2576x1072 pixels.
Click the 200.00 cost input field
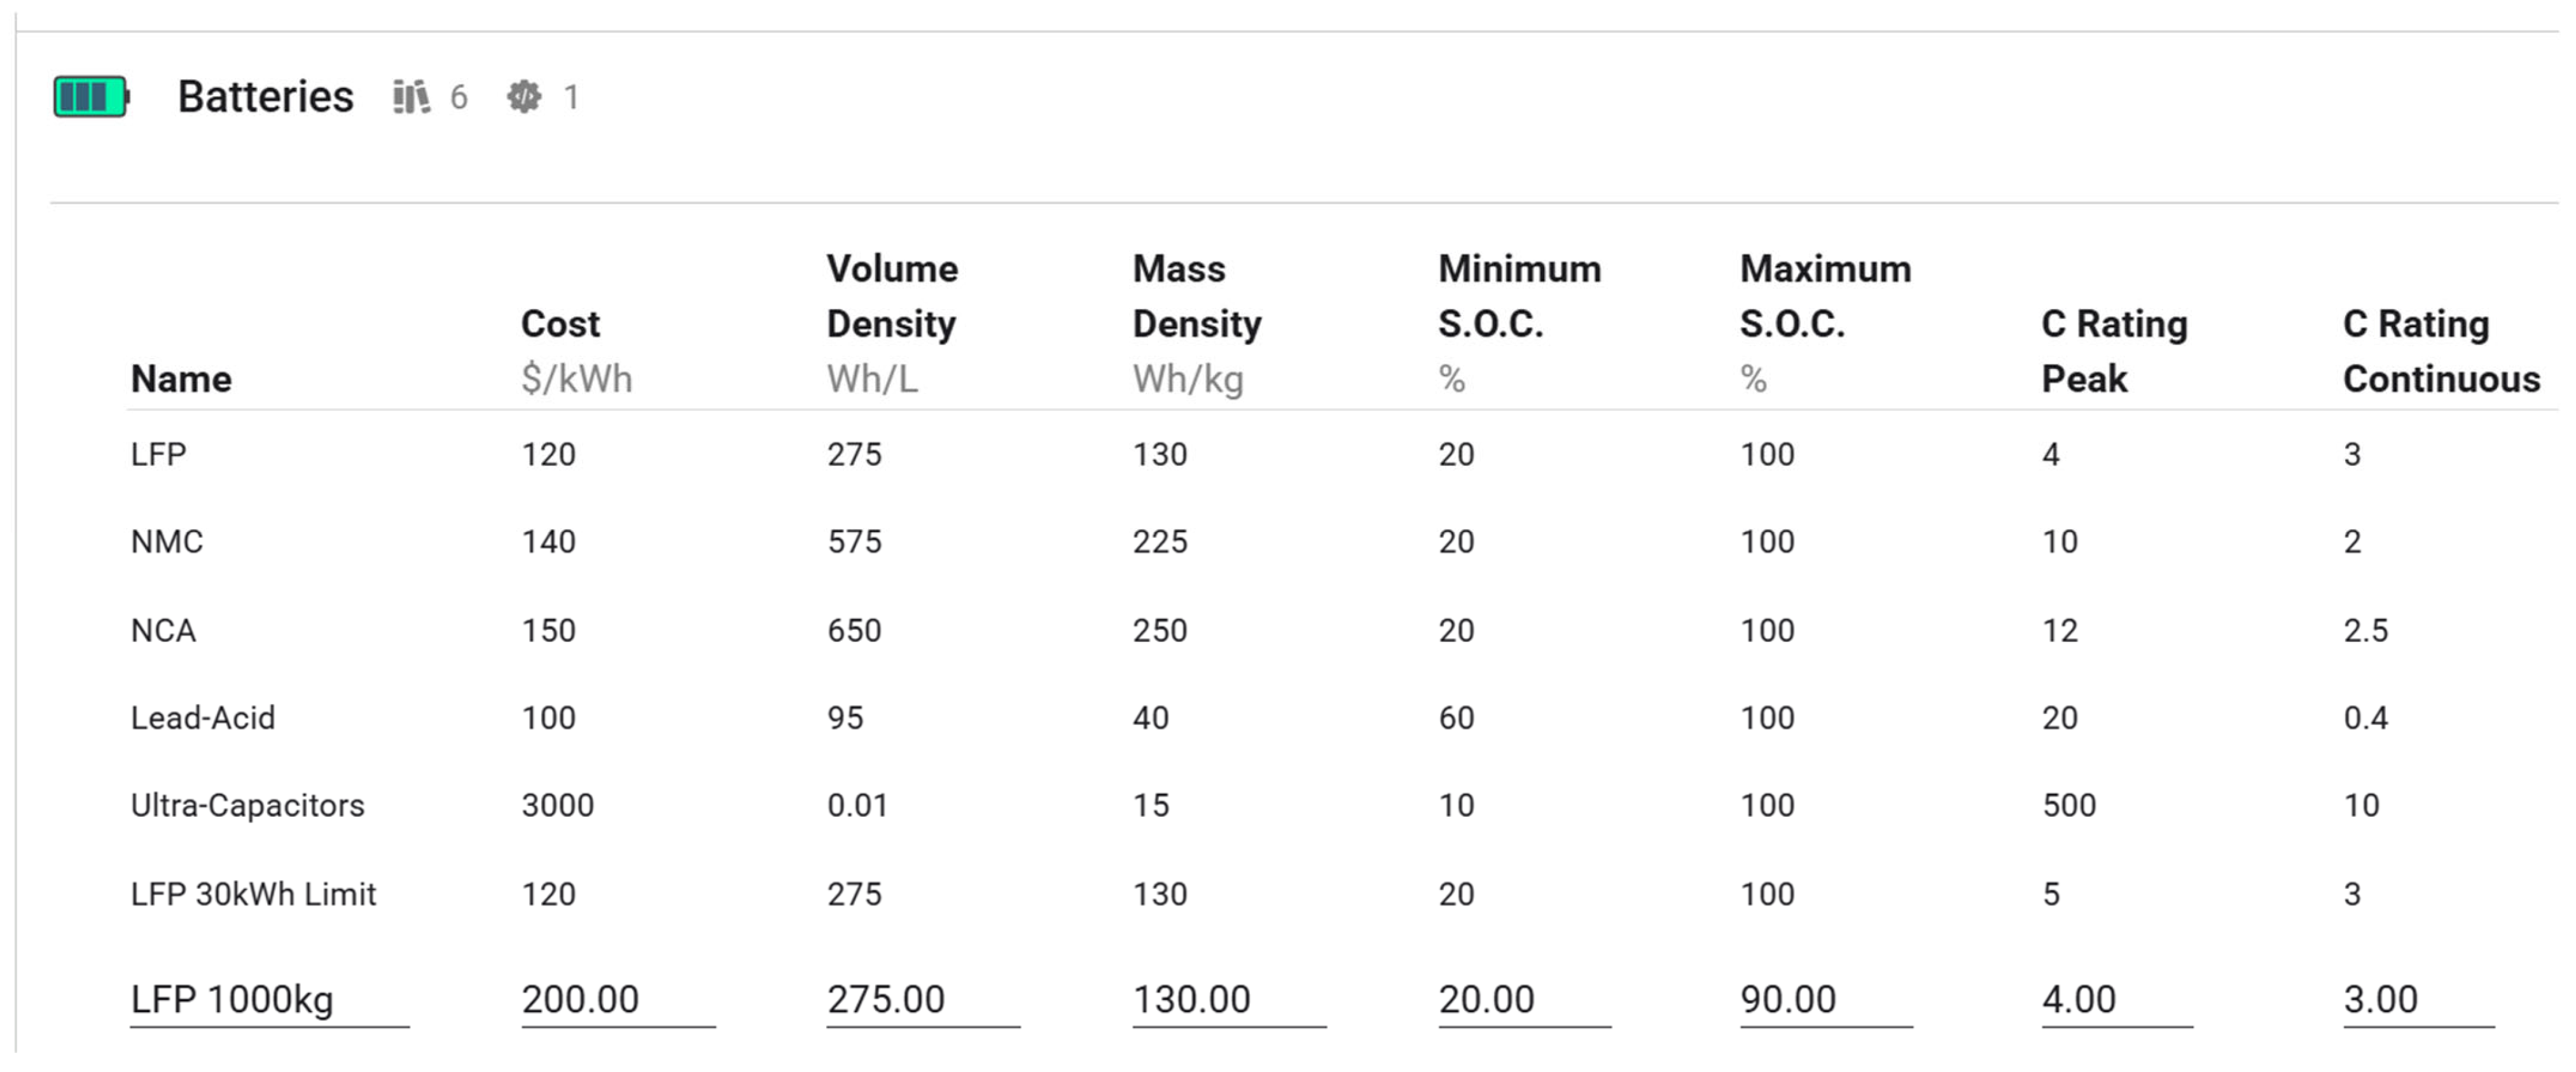tap(617, 999)
